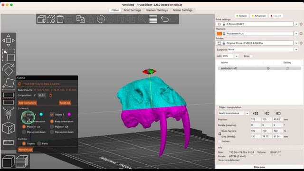Open the layers editing stripes icon

(x=153, y=19)
